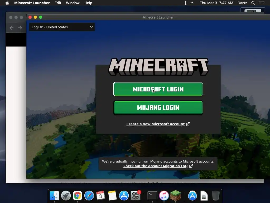This screenshot has width=270, height=203.
Task: Open Spotlight search in menu bar
Action: (253, 3)
